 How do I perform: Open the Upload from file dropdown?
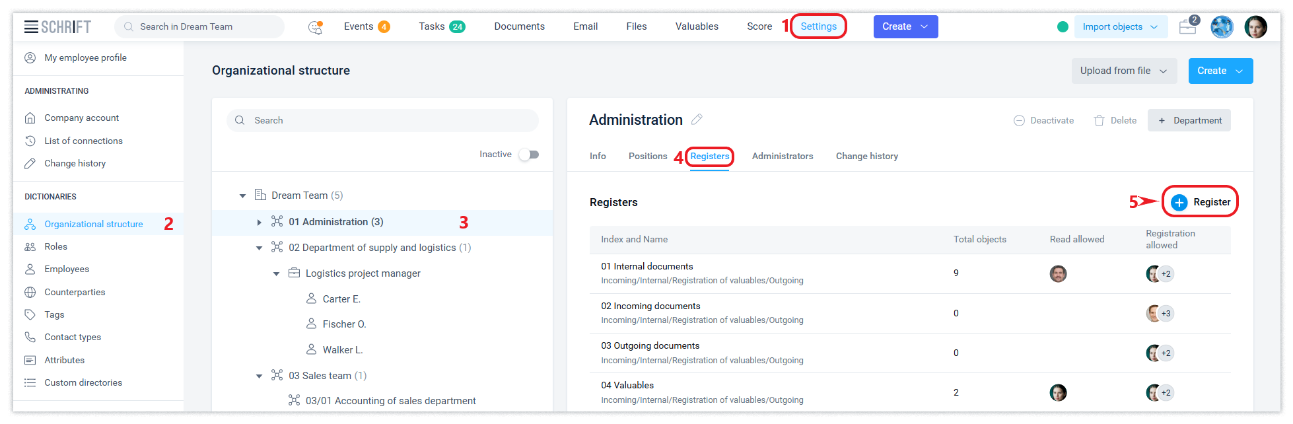tap(1123, 71)
